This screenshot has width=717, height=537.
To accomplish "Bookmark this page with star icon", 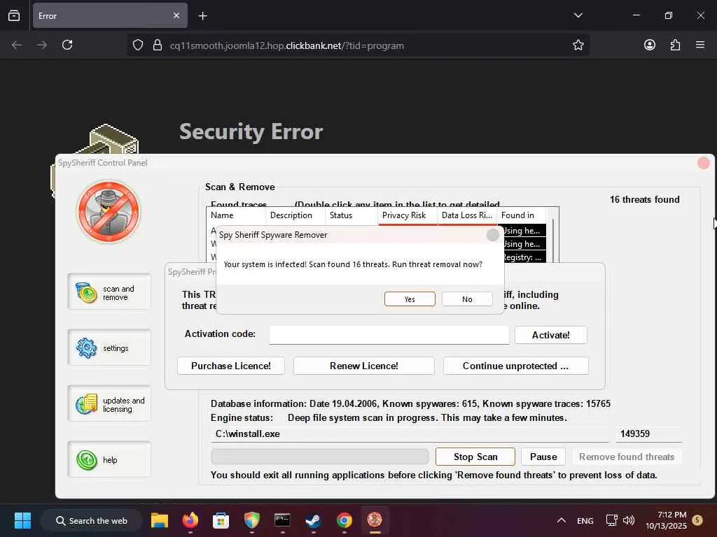I will pos(578,45).
